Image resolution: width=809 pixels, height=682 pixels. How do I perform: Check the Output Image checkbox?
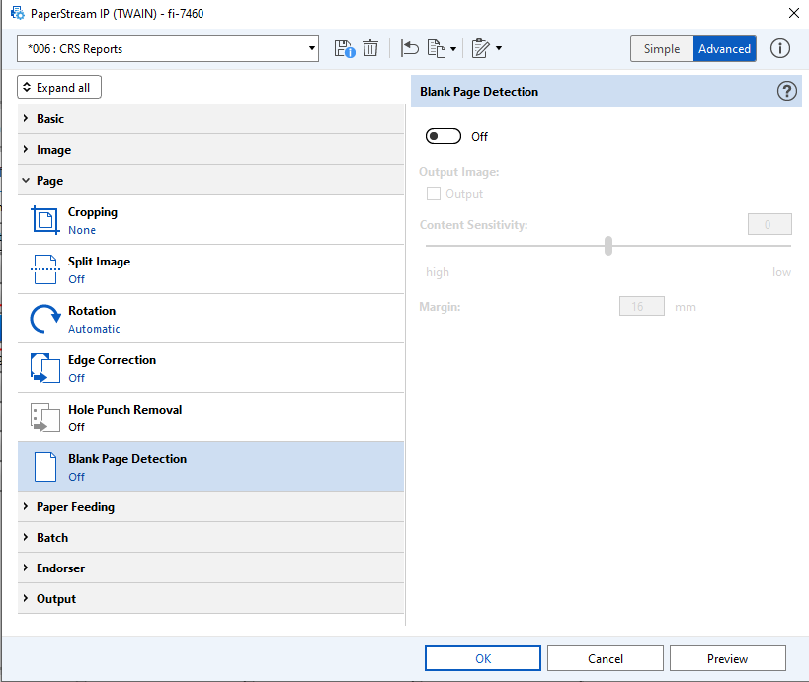pos(434,194)
